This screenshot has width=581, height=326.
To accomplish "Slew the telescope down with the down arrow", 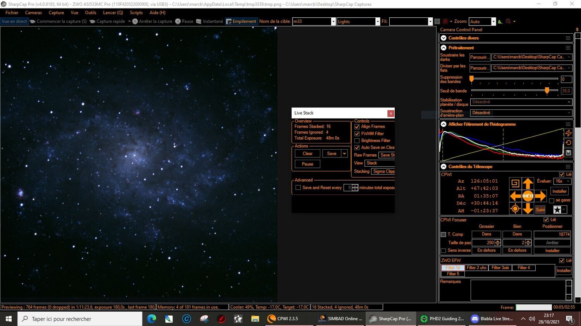I will (528, 209).
